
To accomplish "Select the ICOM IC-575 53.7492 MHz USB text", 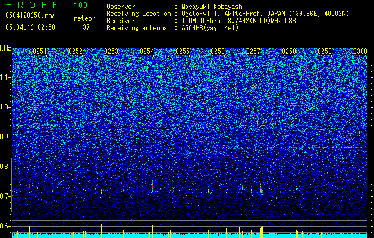I will [x=238, y=21].
